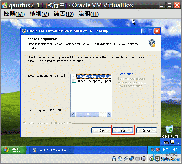This screenshot has height=164, width=182.
Task: Click the optical disc status icon
Action: pos(120,159)
